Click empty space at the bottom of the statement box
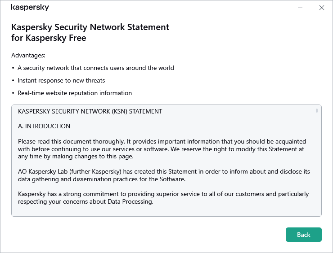 pyautogui.click(x=162, y=211)
